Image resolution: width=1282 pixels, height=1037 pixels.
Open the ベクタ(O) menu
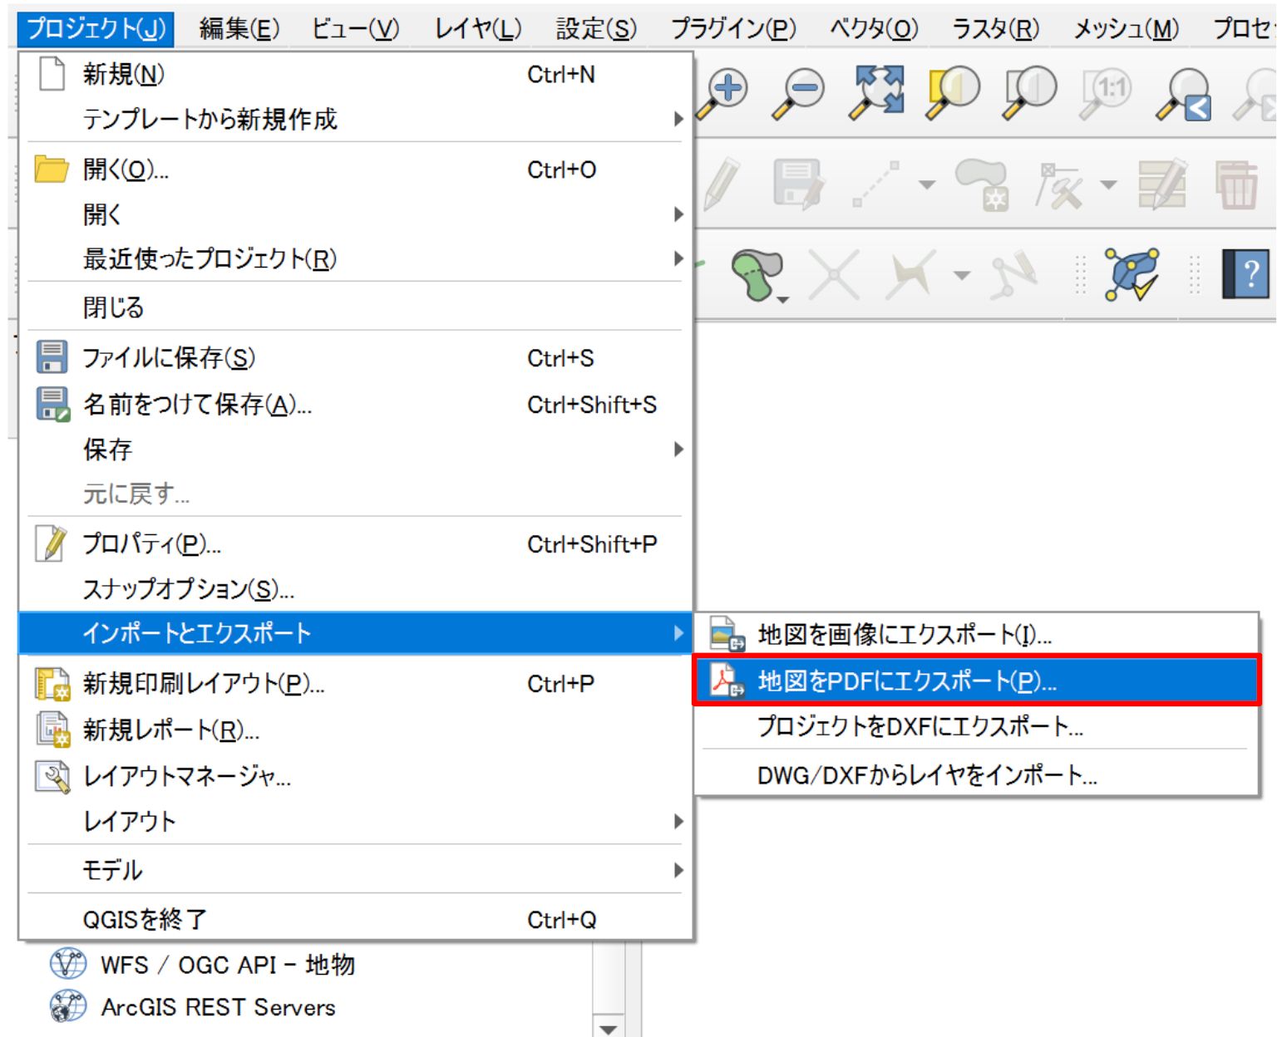(874, 28)
